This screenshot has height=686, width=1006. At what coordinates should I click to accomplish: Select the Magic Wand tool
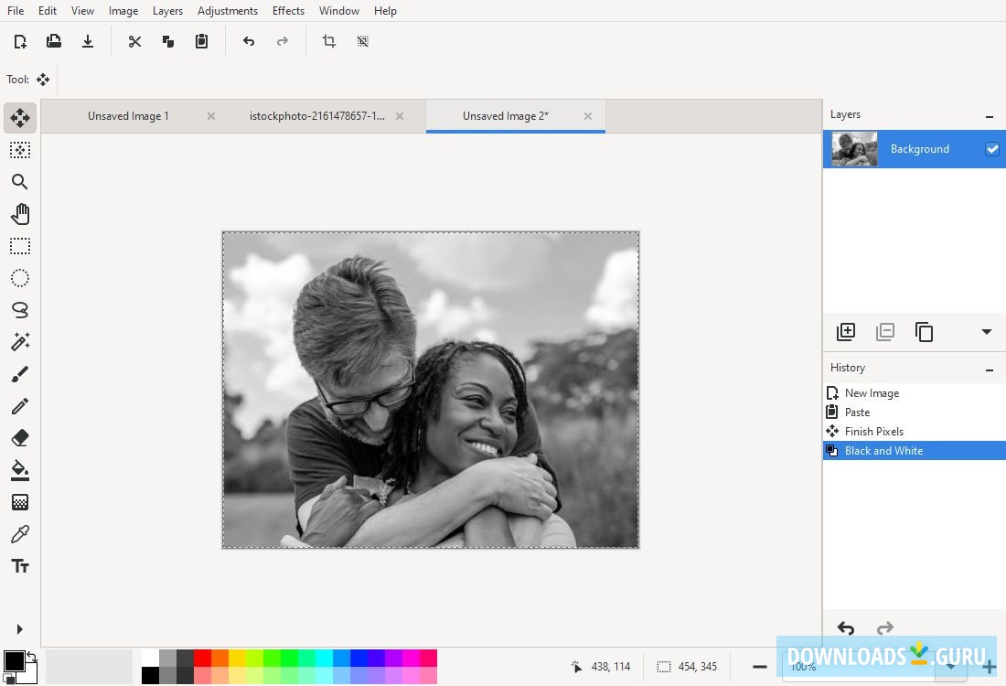(x=20, y=342)
